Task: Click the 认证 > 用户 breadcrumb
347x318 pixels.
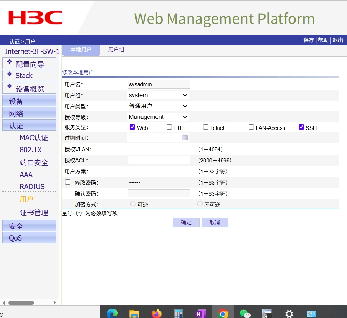Action: pos(22,41)
